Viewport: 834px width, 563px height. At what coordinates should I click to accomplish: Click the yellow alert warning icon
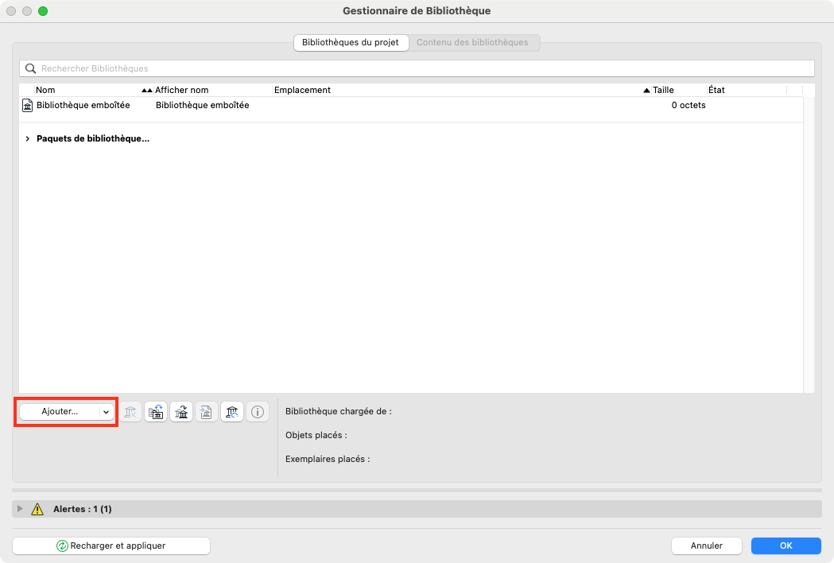point(37,509)
